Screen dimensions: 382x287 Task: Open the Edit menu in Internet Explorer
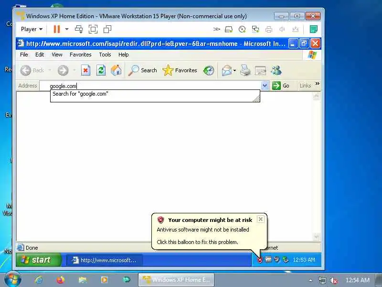(x=40, y=55)
